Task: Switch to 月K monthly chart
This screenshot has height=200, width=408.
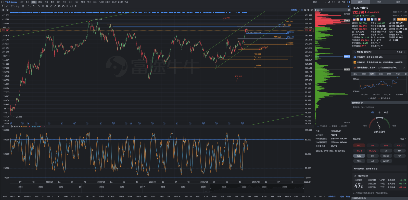Action: pyautogui.click(x=46, y=2)
